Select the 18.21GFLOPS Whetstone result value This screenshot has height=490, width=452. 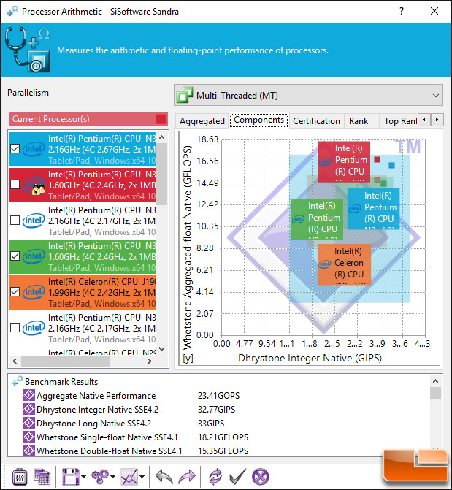[223, 437]
